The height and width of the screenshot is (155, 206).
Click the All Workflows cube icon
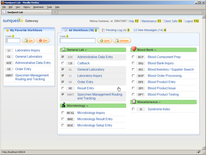[65, 30]
